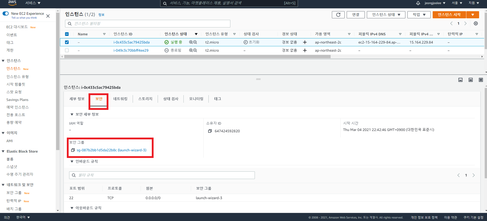Open the launch instance split arrow
The height and width of the screenshot is (221, 487).
[x=473, y=15]
